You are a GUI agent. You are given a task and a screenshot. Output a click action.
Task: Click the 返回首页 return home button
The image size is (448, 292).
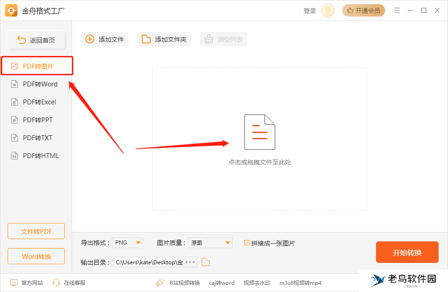[x=36, y=39]
